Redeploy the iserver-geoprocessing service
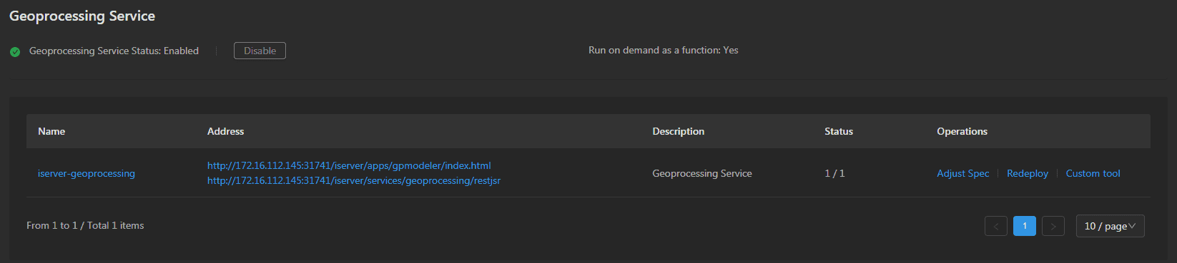1177x263 pixels. pos(1028,173)
